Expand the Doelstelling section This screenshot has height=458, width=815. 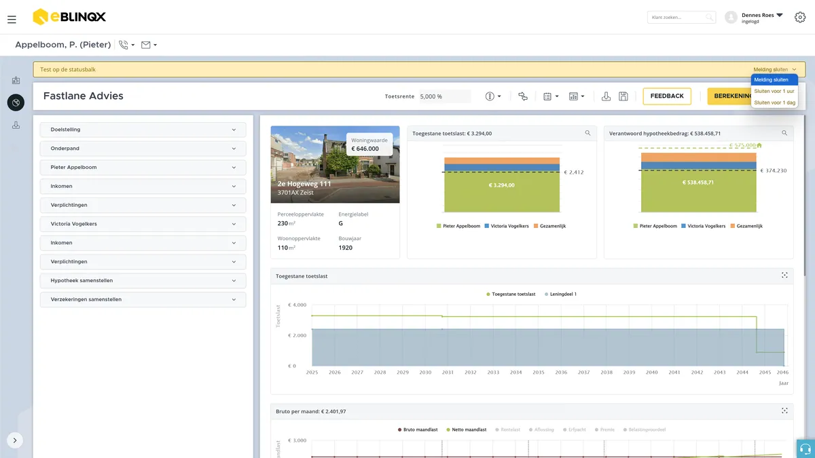[143, 130]
